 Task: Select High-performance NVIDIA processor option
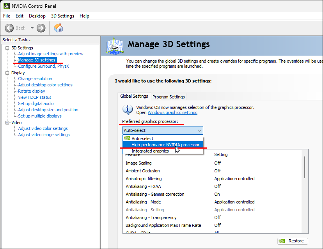pos(165,145)
